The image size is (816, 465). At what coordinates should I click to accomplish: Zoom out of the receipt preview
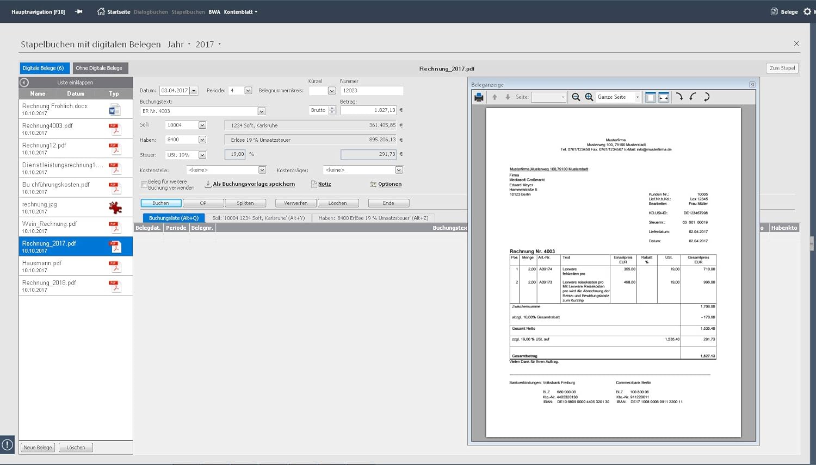[576, 97]
